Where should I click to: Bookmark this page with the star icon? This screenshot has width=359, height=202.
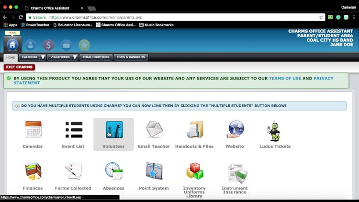point(321,17)
